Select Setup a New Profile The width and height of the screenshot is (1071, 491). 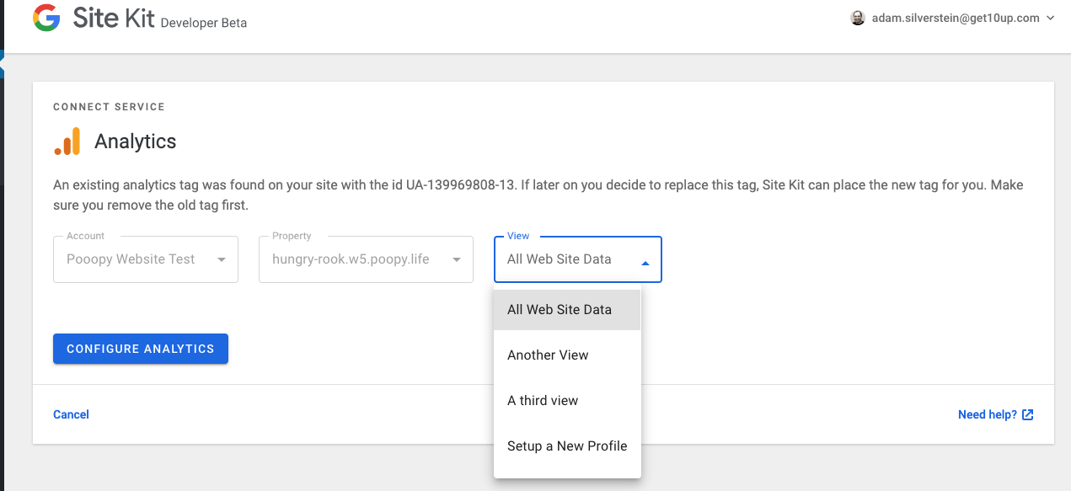click(x=567, y=446)
